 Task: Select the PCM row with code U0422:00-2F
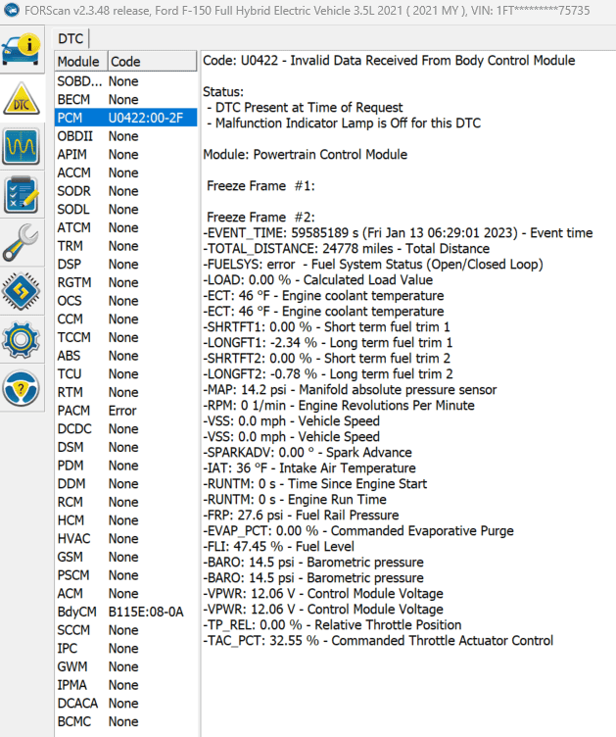point(125,118)
